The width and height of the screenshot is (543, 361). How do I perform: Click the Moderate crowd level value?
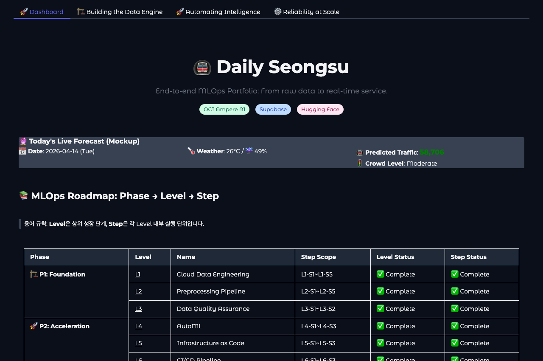point(422,164)
